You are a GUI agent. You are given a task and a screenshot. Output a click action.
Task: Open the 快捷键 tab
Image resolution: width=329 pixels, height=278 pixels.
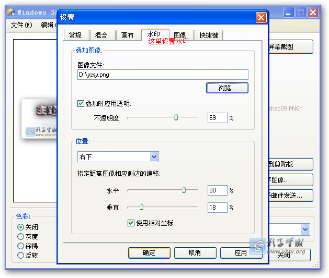(x=209, y=35)
